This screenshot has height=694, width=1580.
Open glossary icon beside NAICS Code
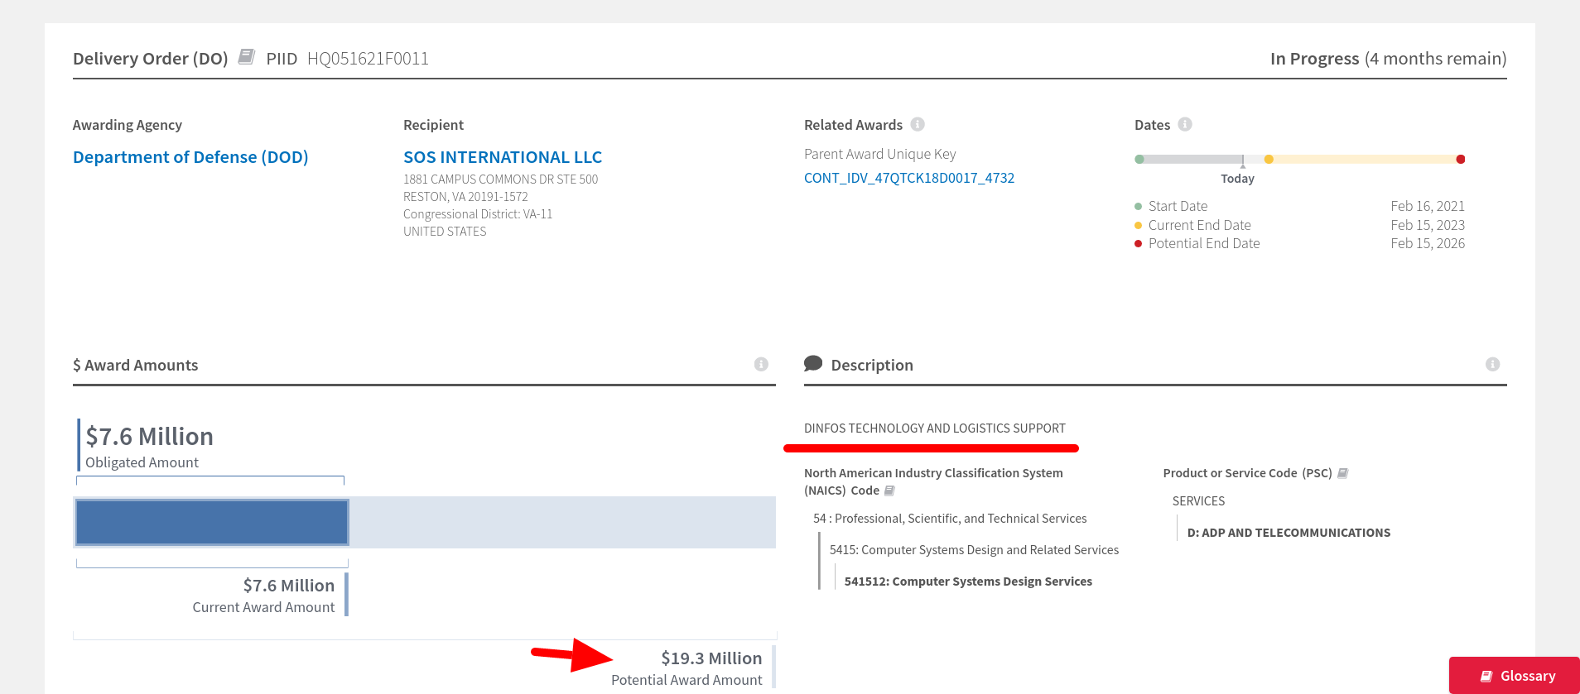point(889,491)
